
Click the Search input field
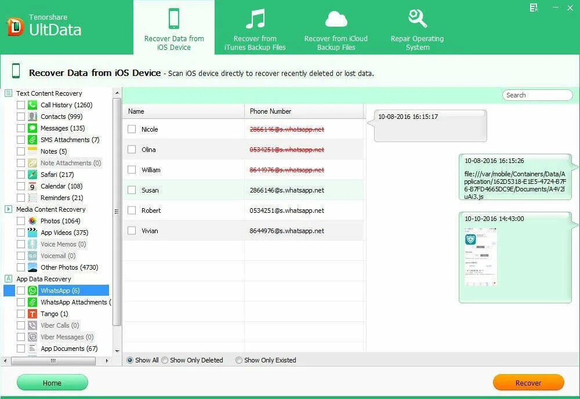pyautogui.click(x=537, y=95)
